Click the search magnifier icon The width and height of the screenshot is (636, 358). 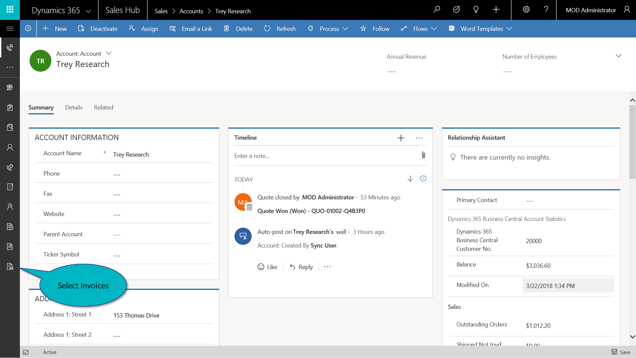click(x=437, y=10)
